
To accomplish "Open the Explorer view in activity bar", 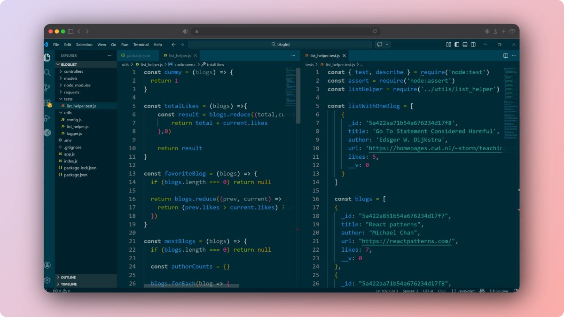I will click(47, 57).
